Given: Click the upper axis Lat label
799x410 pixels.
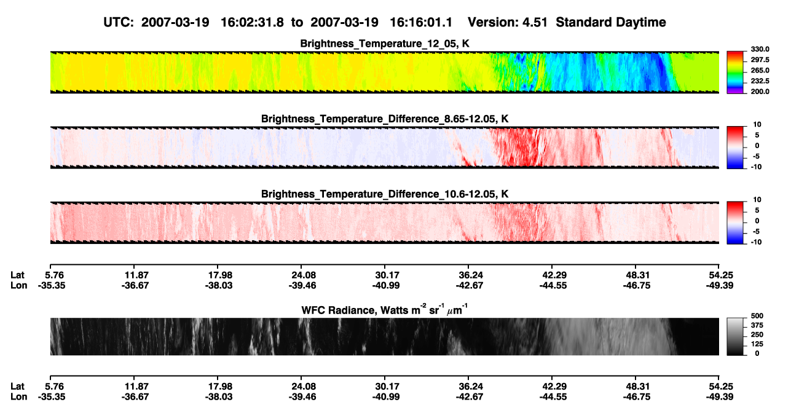Looking at the screenshot, I should [18, 274].
